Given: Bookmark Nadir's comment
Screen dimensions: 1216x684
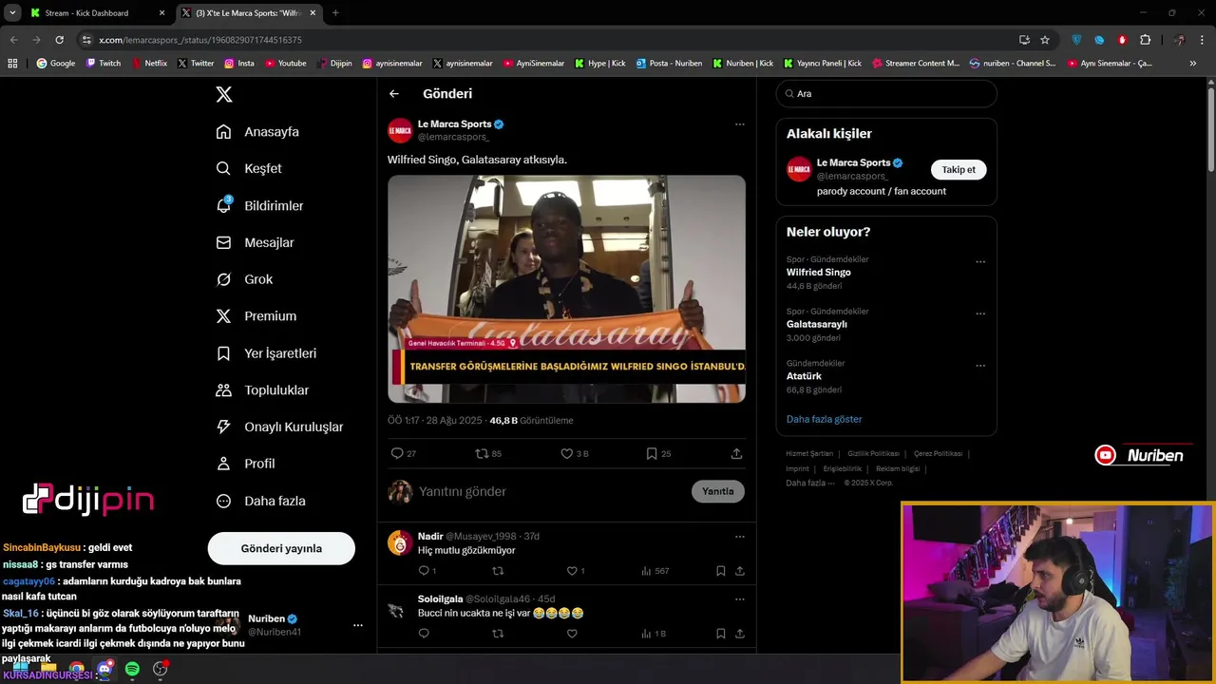Looking at the screenshot, I should (720, 571).
